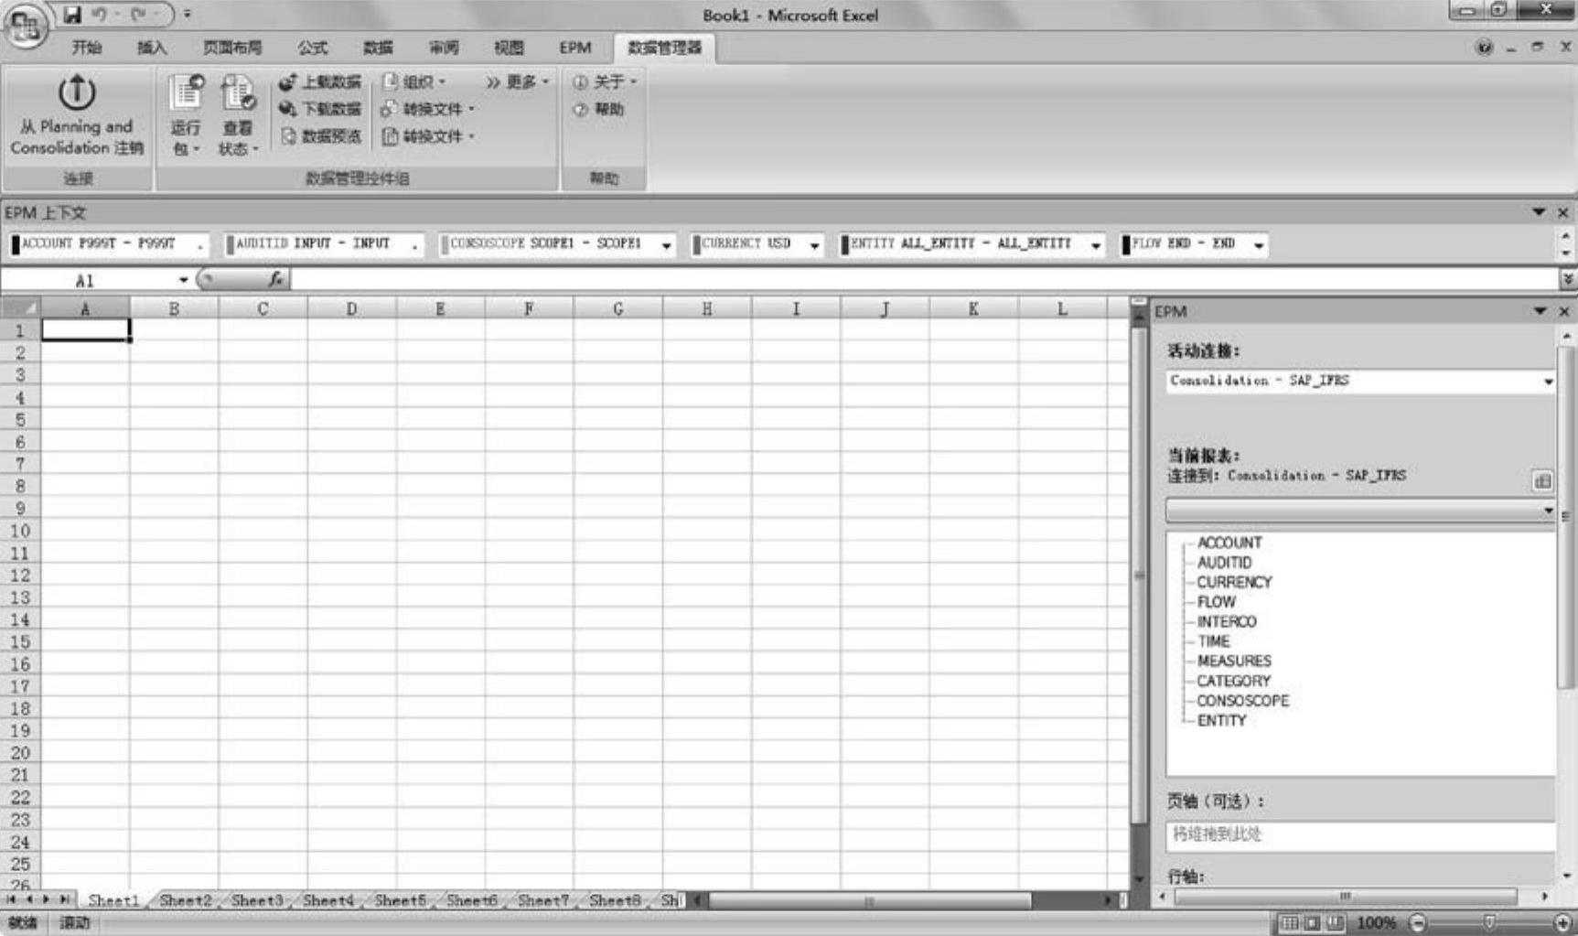Open FLOW END context dropdown
The height and width of the screenshot is (936, 1578).
point(1259,245)
